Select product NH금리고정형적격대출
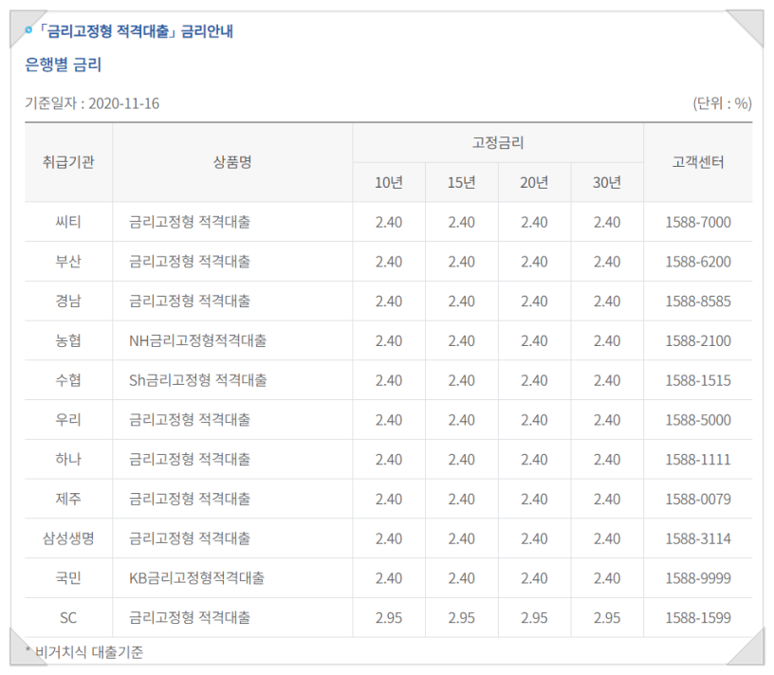774x675 pixels. pyautogui.click(x=197, y=341)
